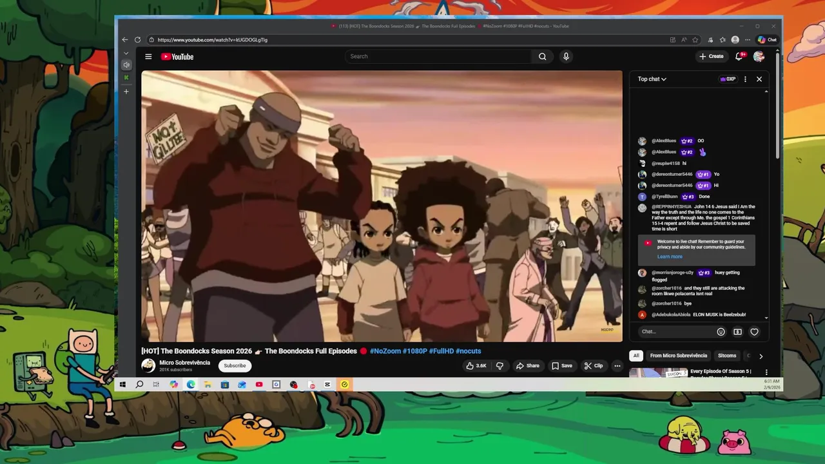Image resolution: width=825 pixels, height=464 pixels.
Task: Click the search magnifier button
Action: [542, 57]
